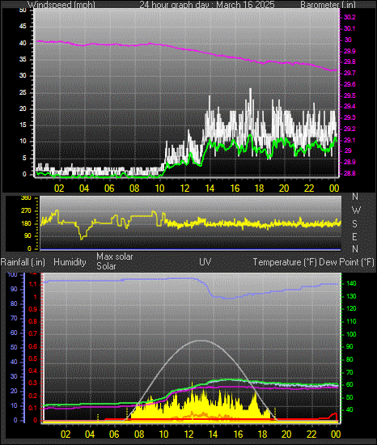Screen dimensions: 377x445
Task: Select the 29.7 barometer scale value
Action: (x=349, y=73)
